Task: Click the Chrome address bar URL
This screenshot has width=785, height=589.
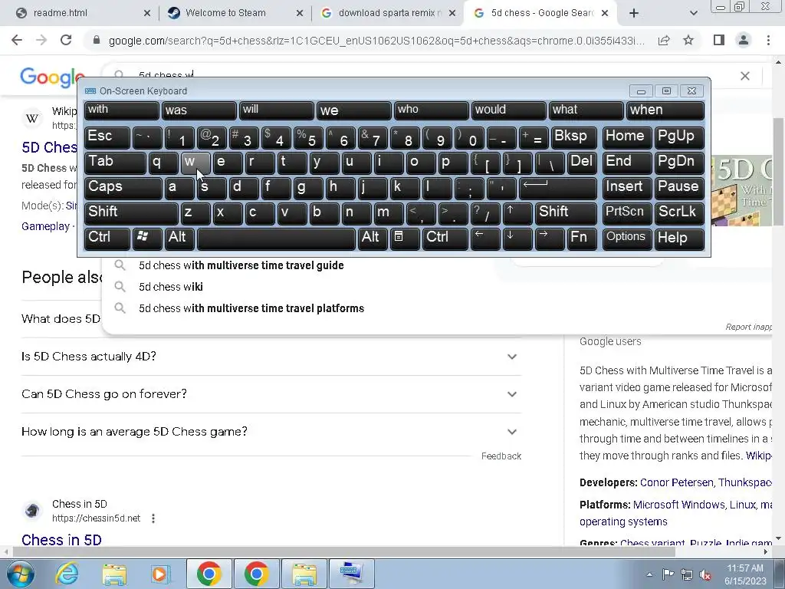Action: [376, 41]
